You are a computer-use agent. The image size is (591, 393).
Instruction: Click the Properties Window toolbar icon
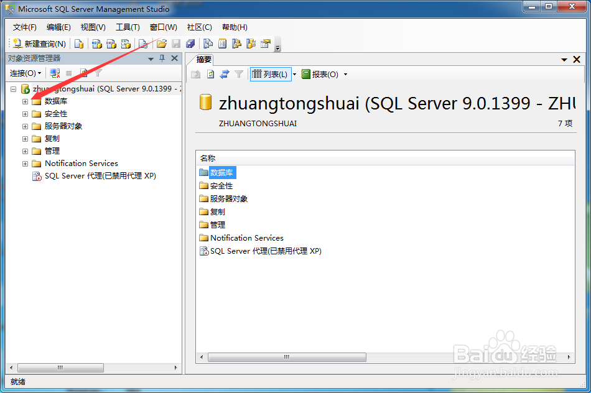[x=266, y=44]
